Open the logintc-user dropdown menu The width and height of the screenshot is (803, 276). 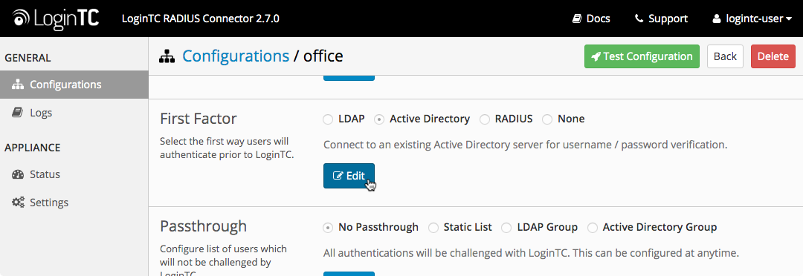(x=752, y=19)
